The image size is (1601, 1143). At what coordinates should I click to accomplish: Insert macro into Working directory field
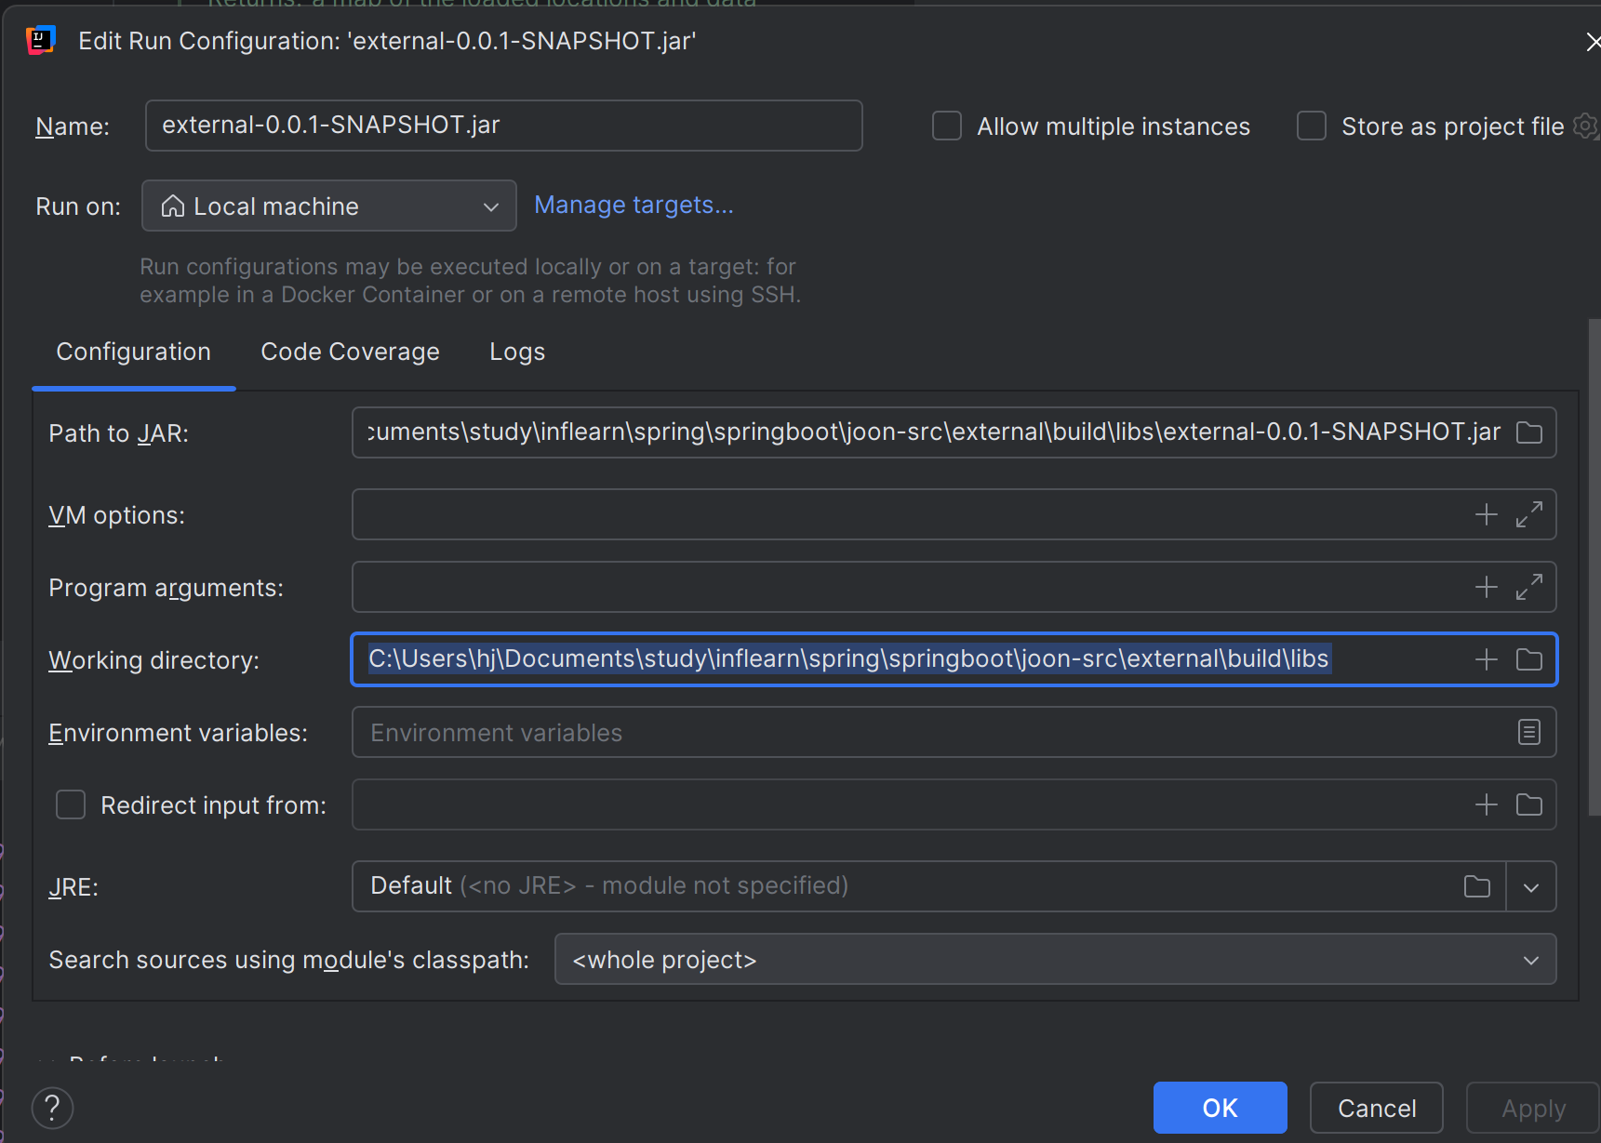[x=1487, y=659]
